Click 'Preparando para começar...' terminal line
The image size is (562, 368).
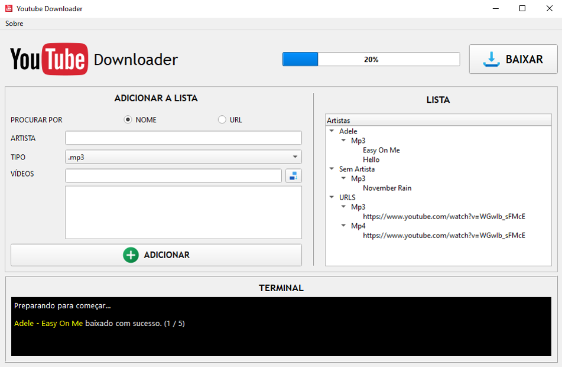pyautogui.click(x=63, y=305)
